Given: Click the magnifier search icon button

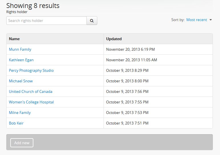Looking at the screenshot, I should [92, 21].
